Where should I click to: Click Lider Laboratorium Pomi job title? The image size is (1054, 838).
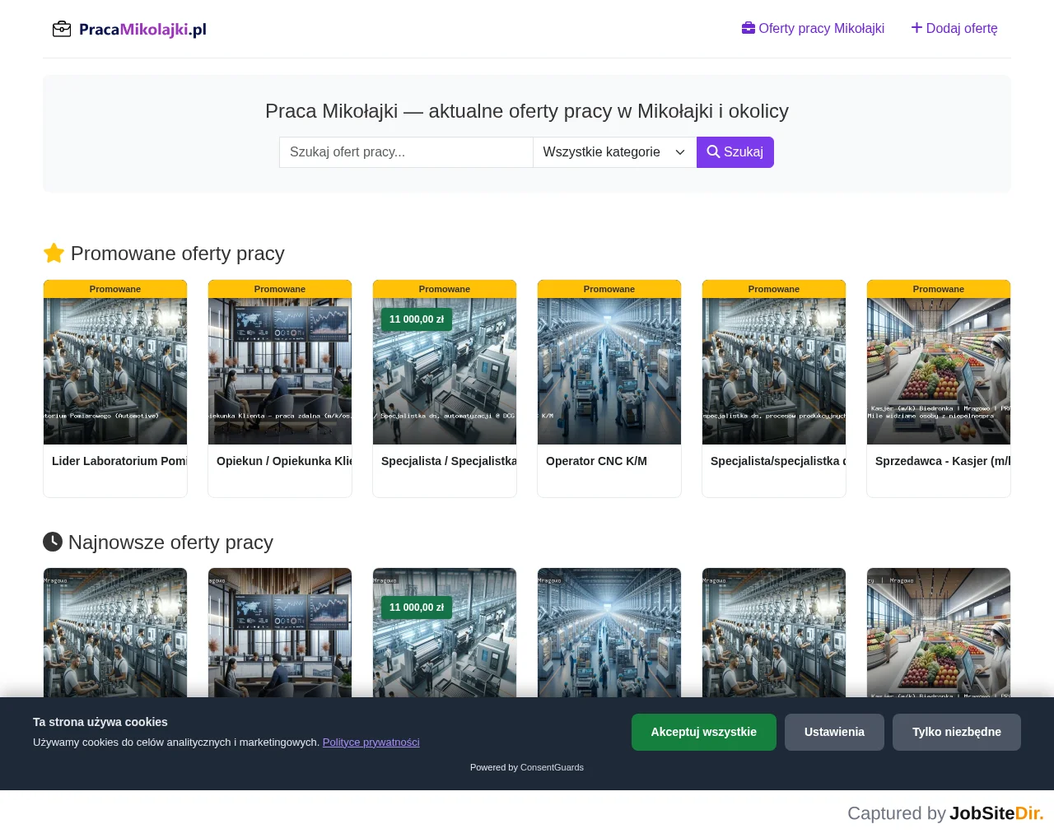point(119,461)
